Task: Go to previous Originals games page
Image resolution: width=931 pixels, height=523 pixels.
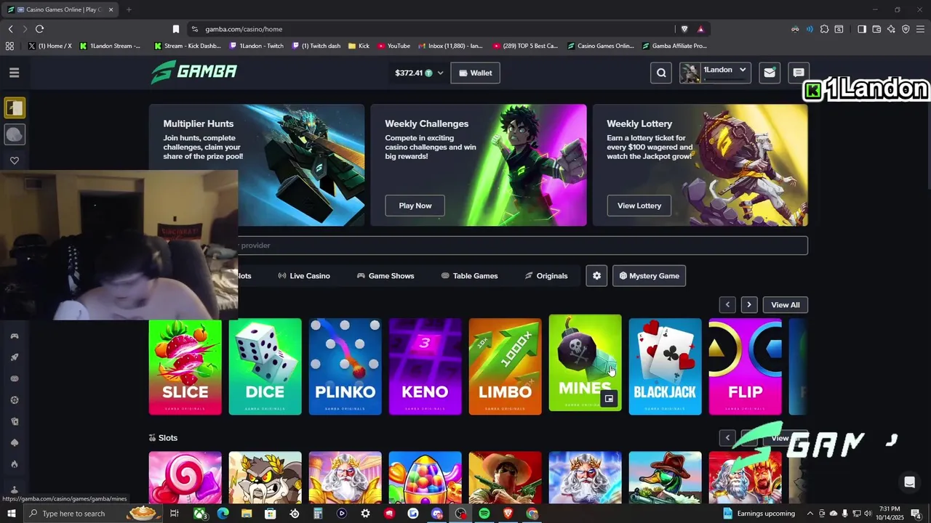Action: pos(727,305)
